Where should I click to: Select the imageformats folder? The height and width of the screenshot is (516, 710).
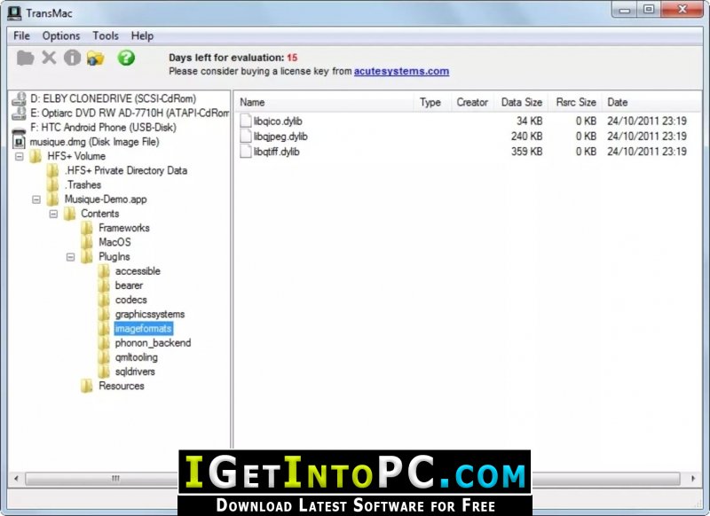pos(143,328)
